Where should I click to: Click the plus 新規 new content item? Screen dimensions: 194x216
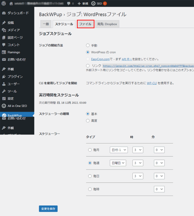coord(83,4)
